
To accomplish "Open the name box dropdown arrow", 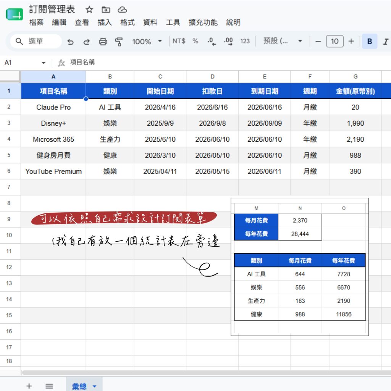I will pos(44,63).
